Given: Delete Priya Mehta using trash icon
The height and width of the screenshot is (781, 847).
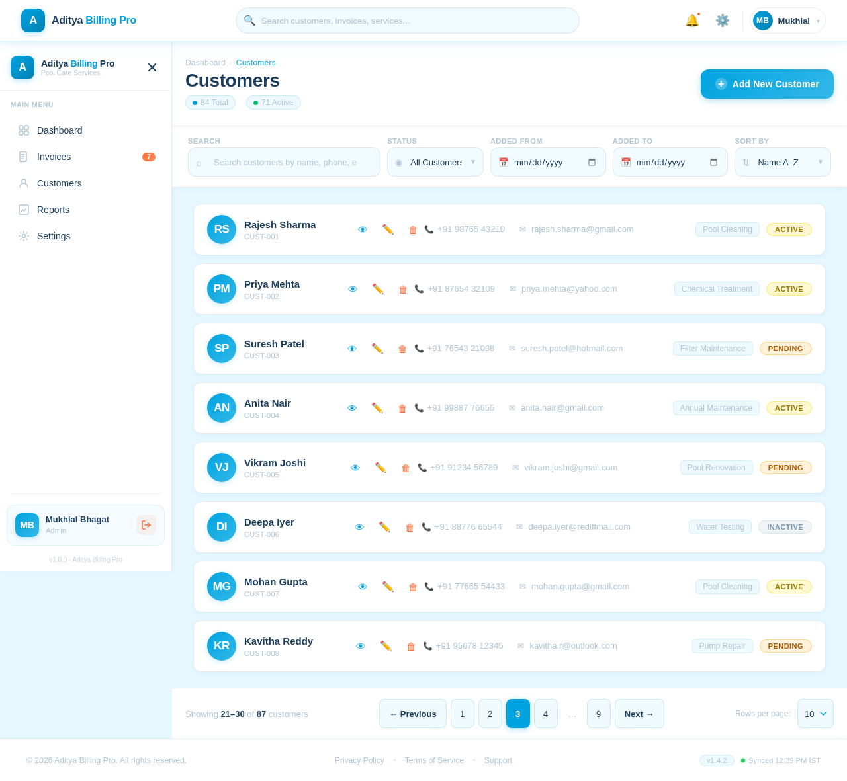Looking at the screenshot, I should [403, 289].
